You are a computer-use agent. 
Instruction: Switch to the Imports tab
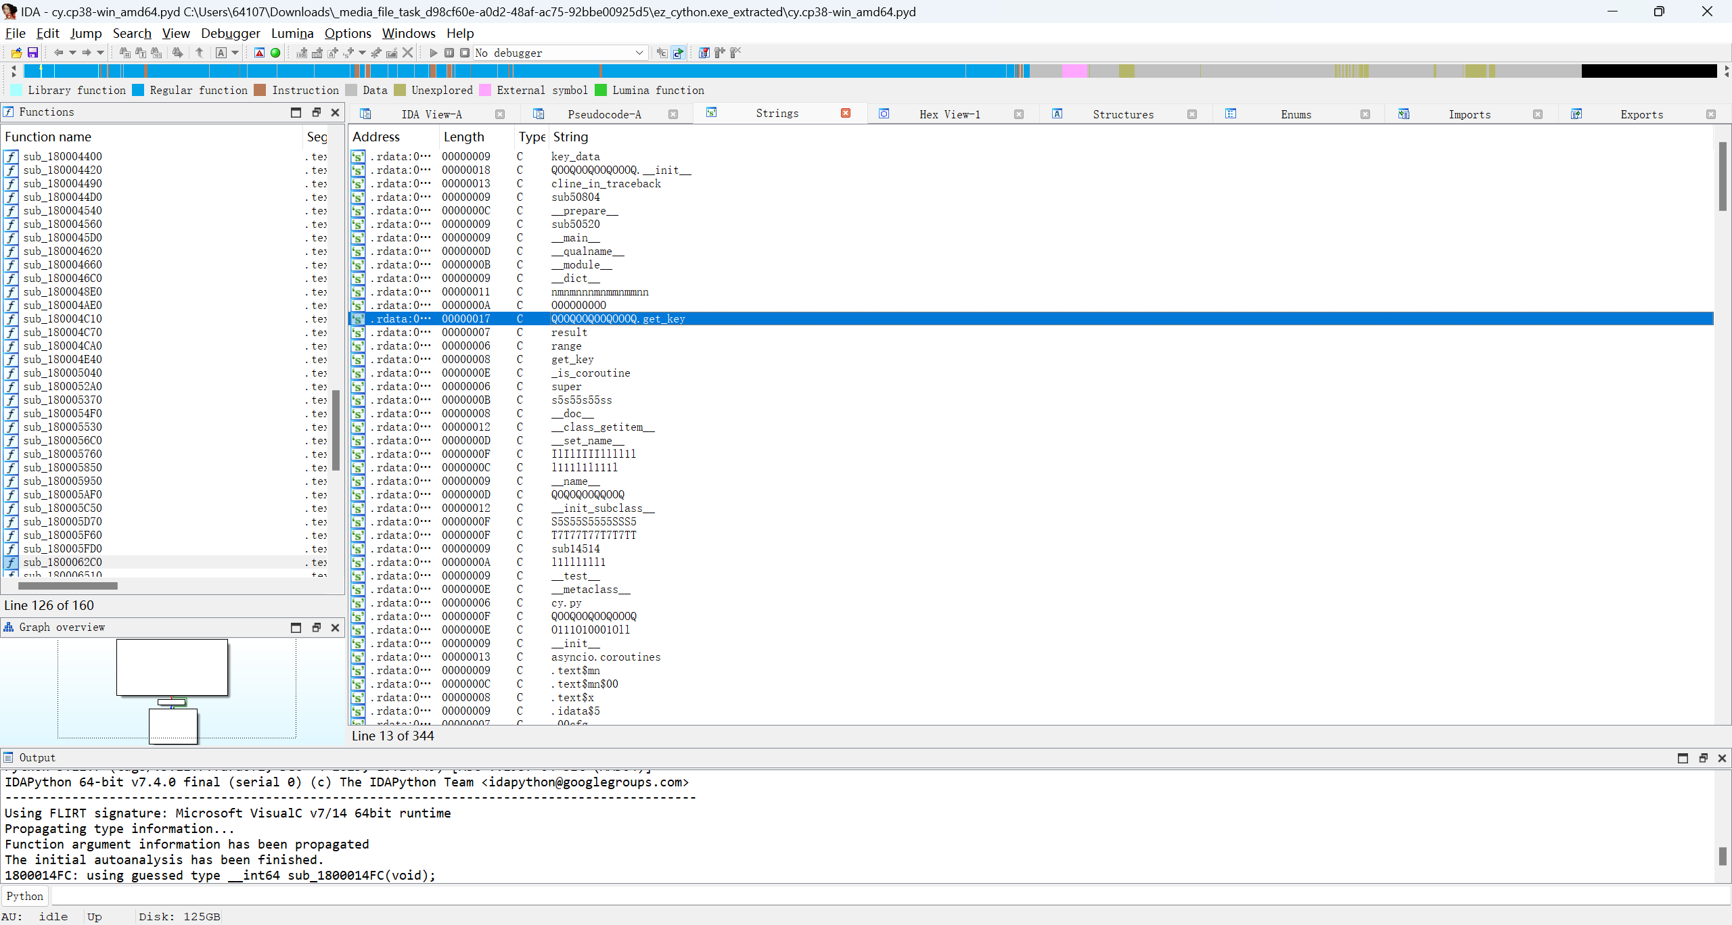(x=1469, y=114)
